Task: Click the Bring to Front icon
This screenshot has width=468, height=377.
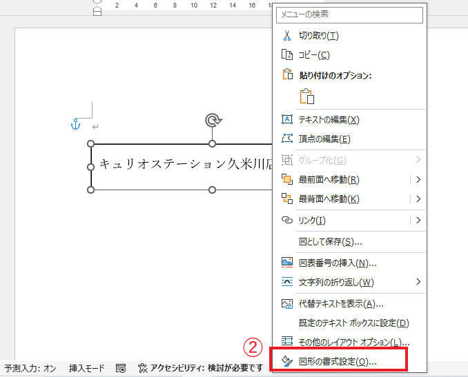Action: click(287, 179)
